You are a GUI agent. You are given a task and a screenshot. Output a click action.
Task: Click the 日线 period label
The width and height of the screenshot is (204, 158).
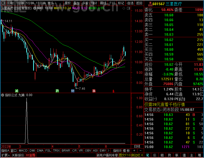pos(137,147)
